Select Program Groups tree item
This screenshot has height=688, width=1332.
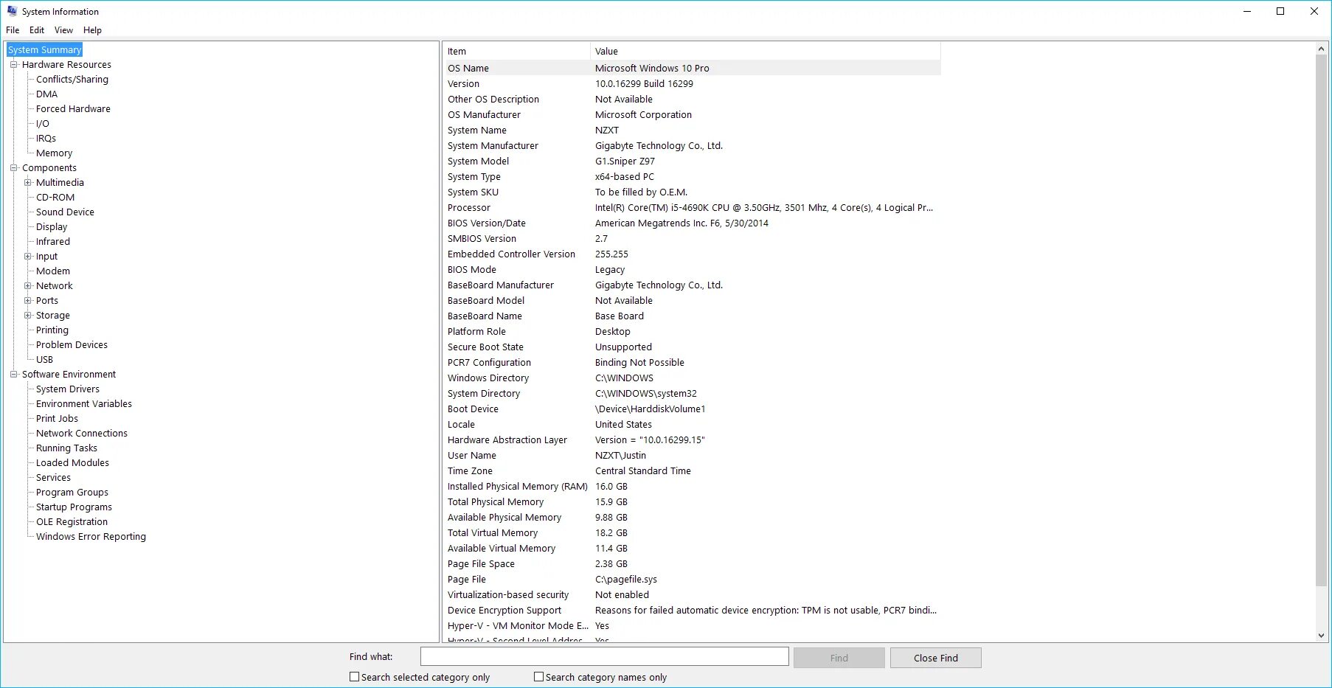[72, 492]
